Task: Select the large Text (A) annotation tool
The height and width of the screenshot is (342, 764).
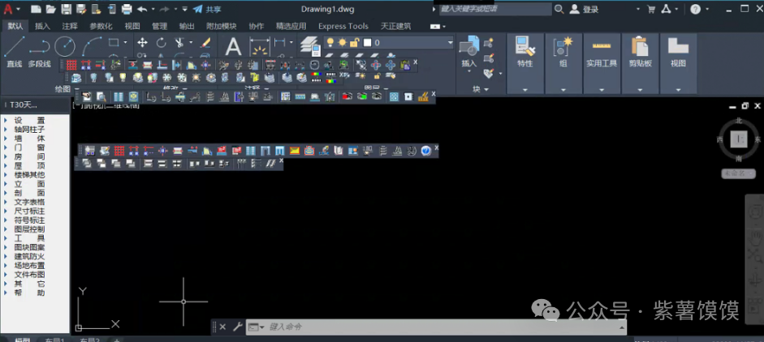Action: [x=233, y=47]
